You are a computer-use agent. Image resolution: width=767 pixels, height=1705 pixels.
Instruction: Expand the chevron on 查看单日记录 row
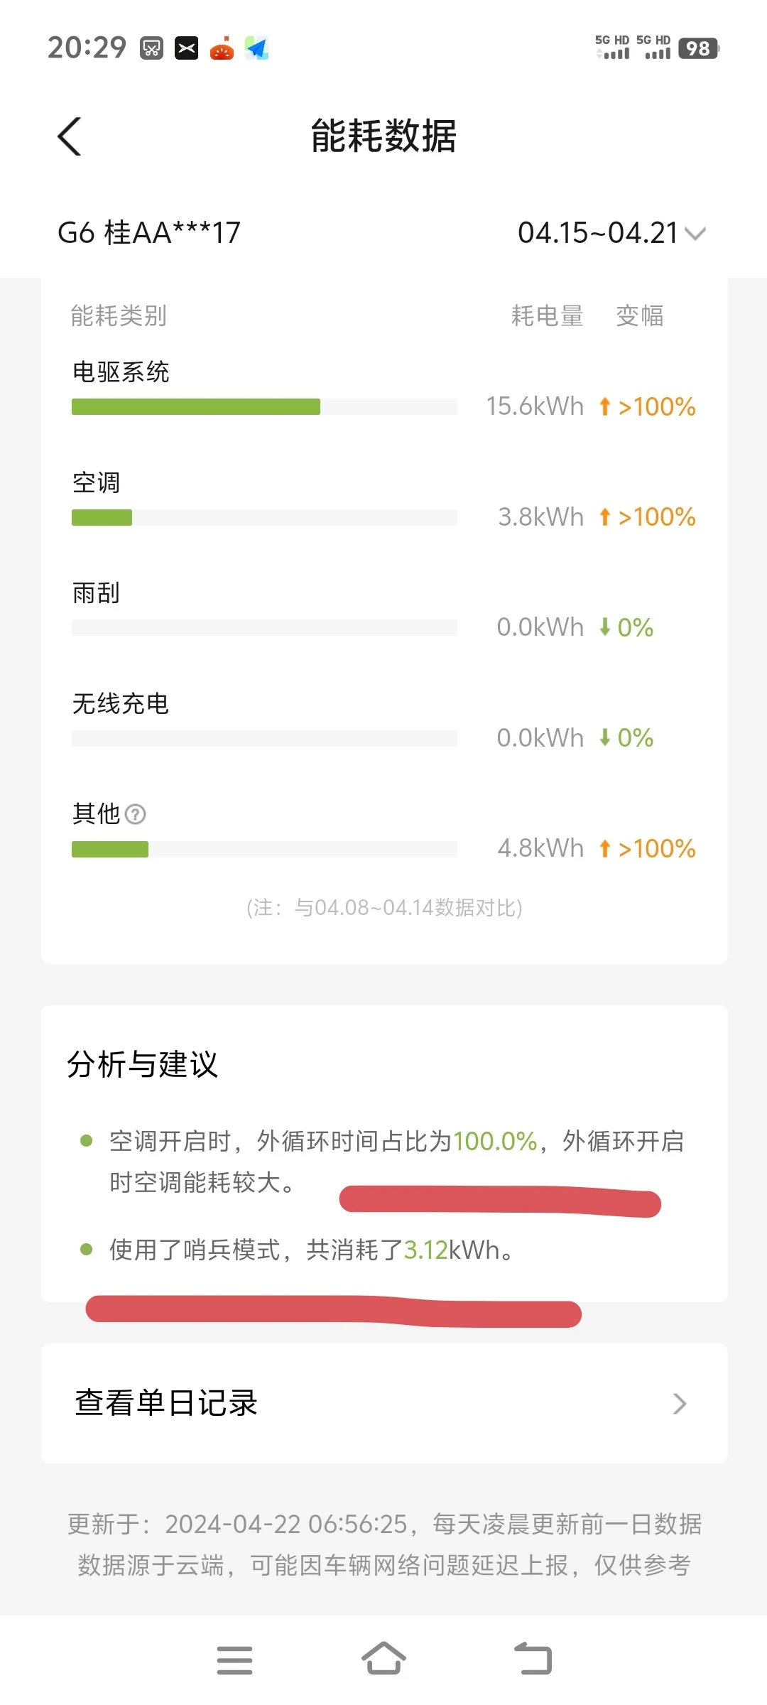680,1403
